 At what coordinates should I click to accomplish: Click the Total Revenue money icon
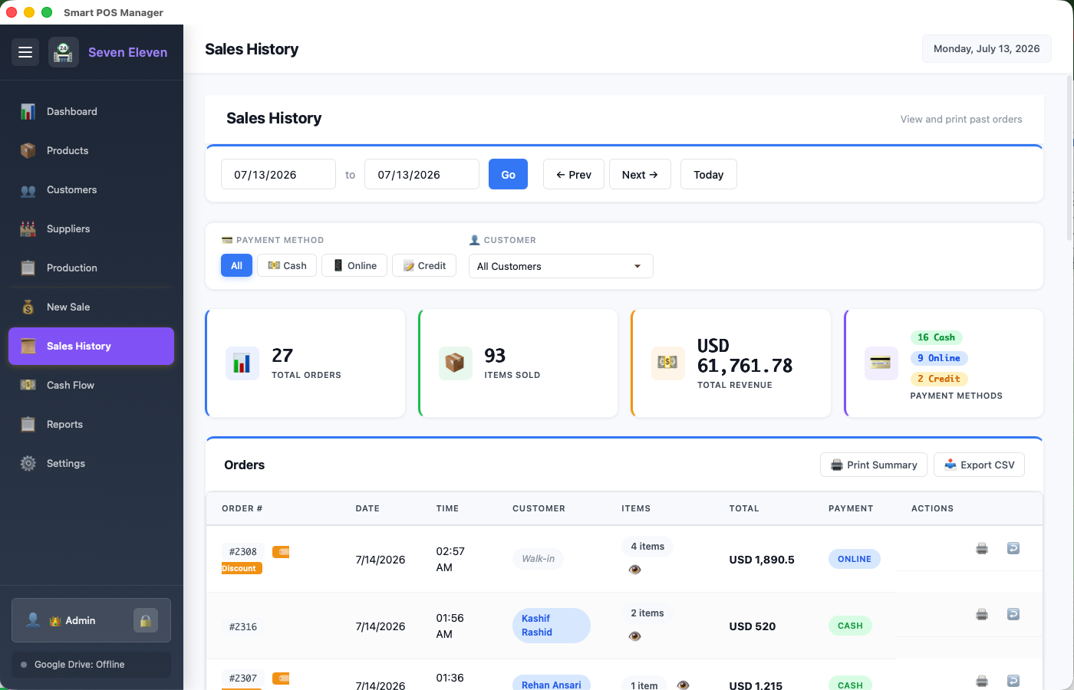pyautogui.click(x=667, y=363)
